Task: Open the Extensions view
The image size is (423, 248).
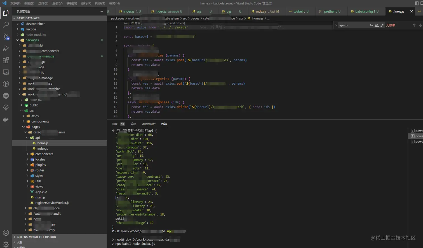Action: pos(6,60)
